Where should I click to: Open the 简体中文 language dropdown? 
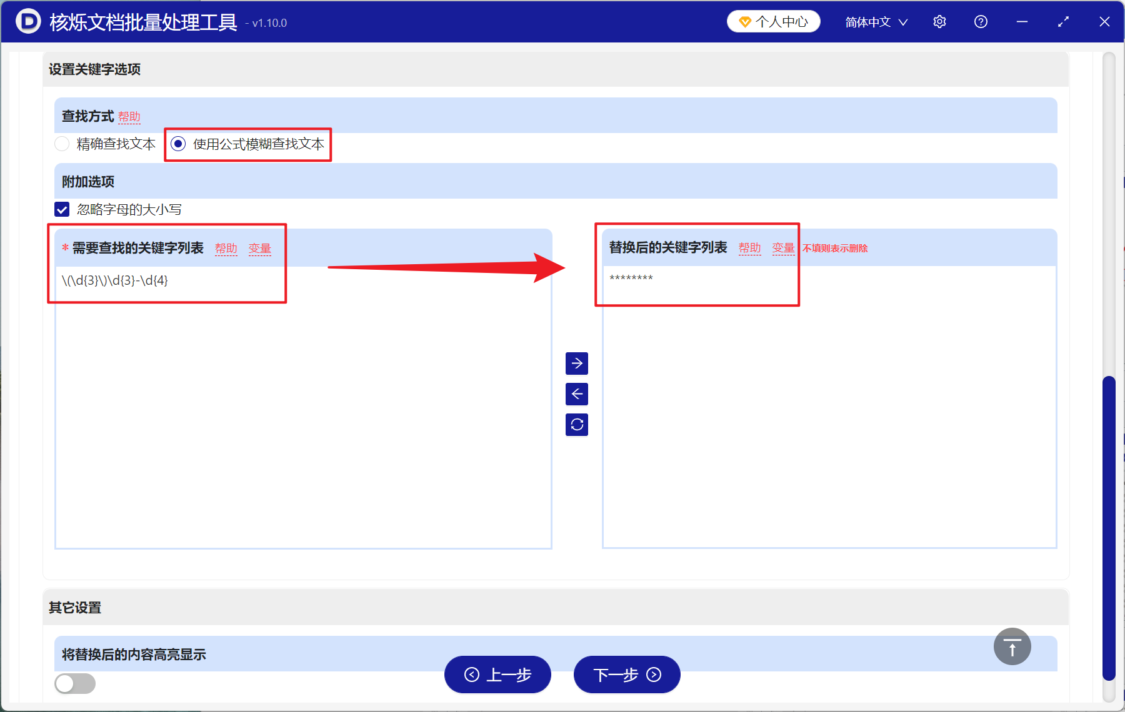pos(874,21)
